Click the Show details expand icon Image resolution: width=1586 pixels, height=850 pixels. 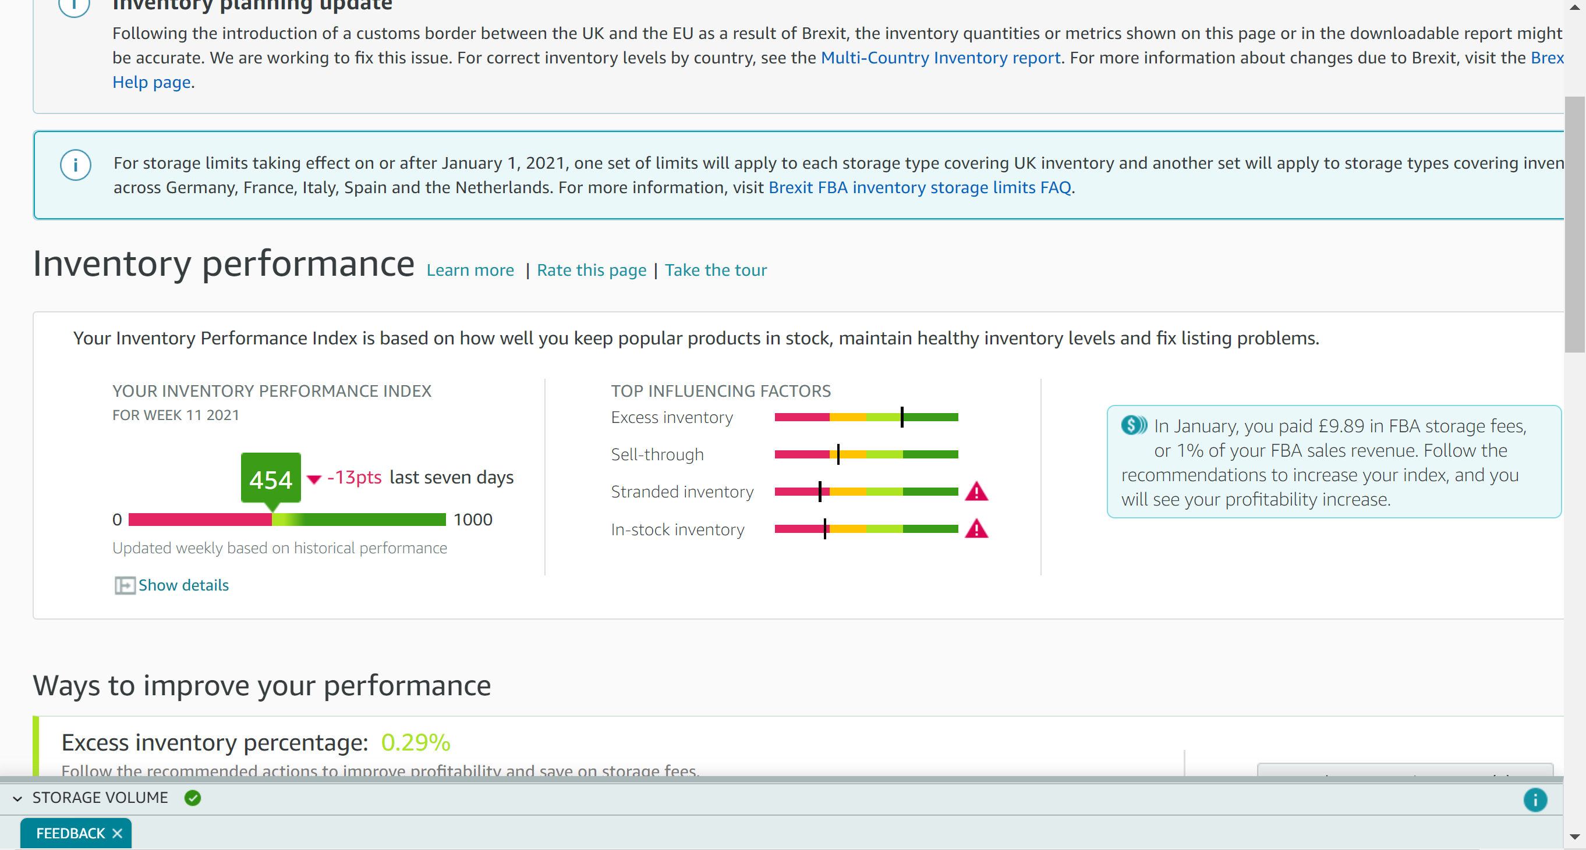pyautogui.click(x=125, y=585)
